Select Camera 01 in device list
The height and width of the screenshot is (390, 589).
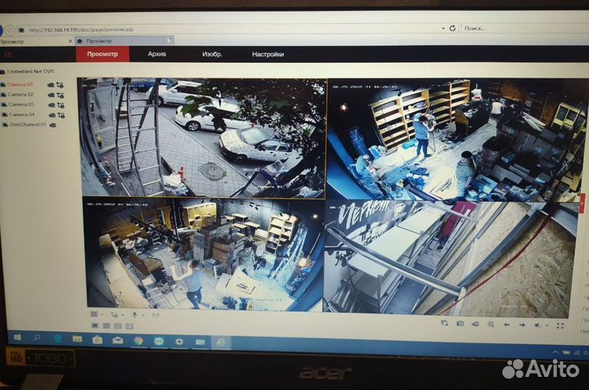point(20,84)
